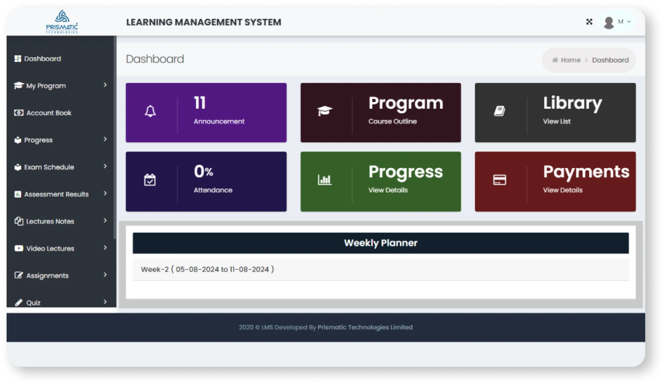Click the 0% Attendance progress tile

point(206,181)
